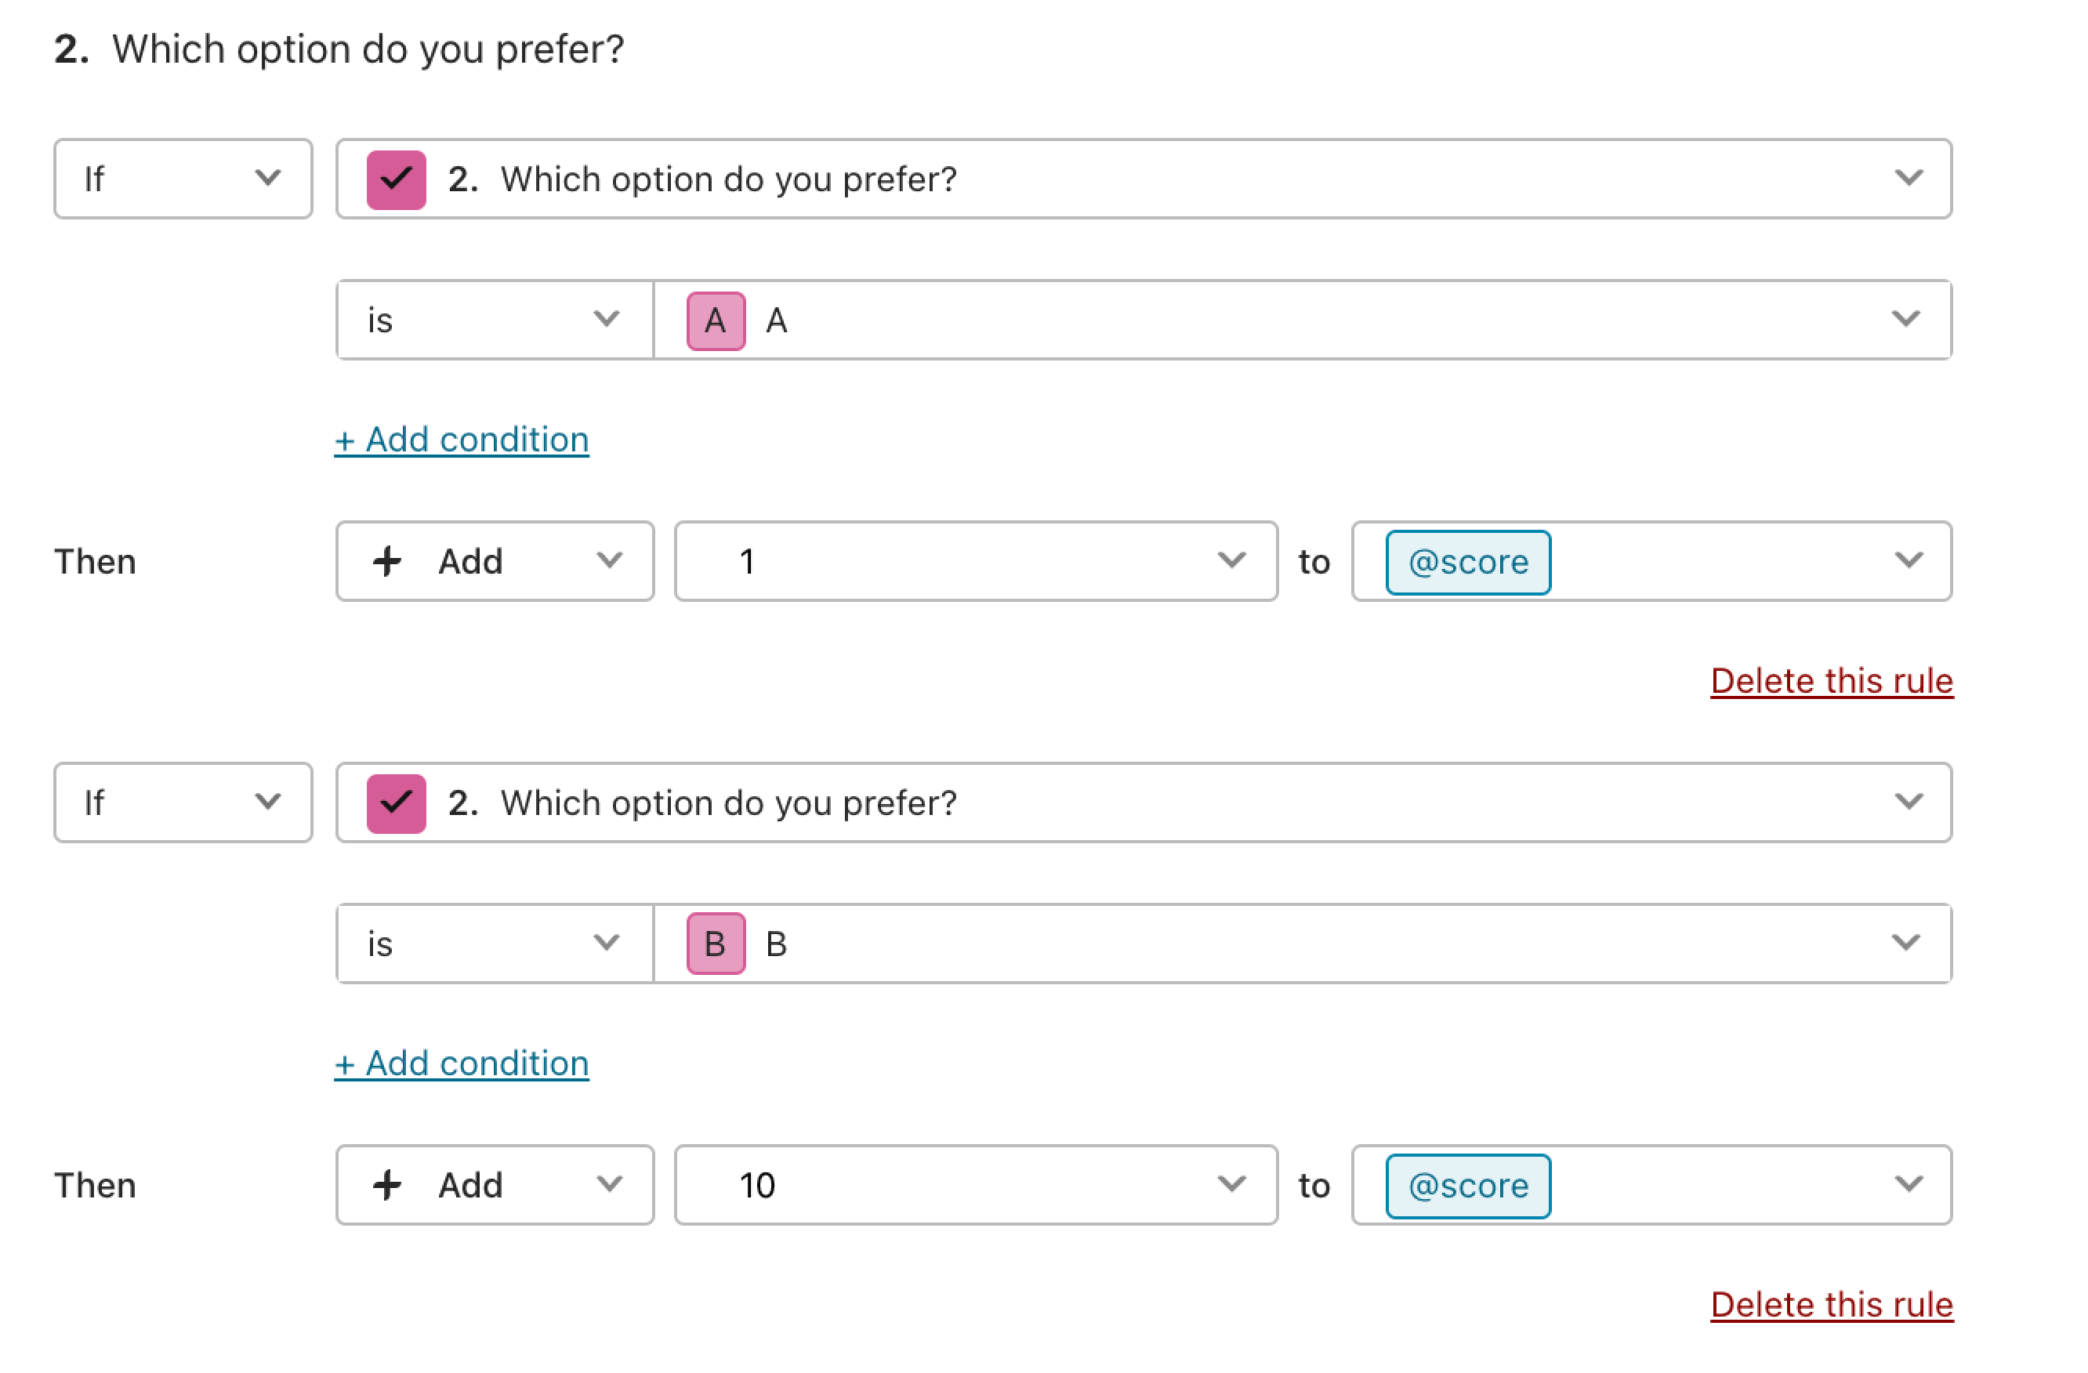Open the If dropdown of the second rule

click(182, 802)
